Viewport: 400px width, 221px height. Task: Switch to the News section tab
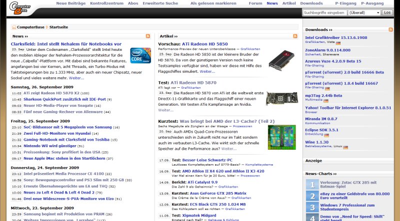click(272, 3)
